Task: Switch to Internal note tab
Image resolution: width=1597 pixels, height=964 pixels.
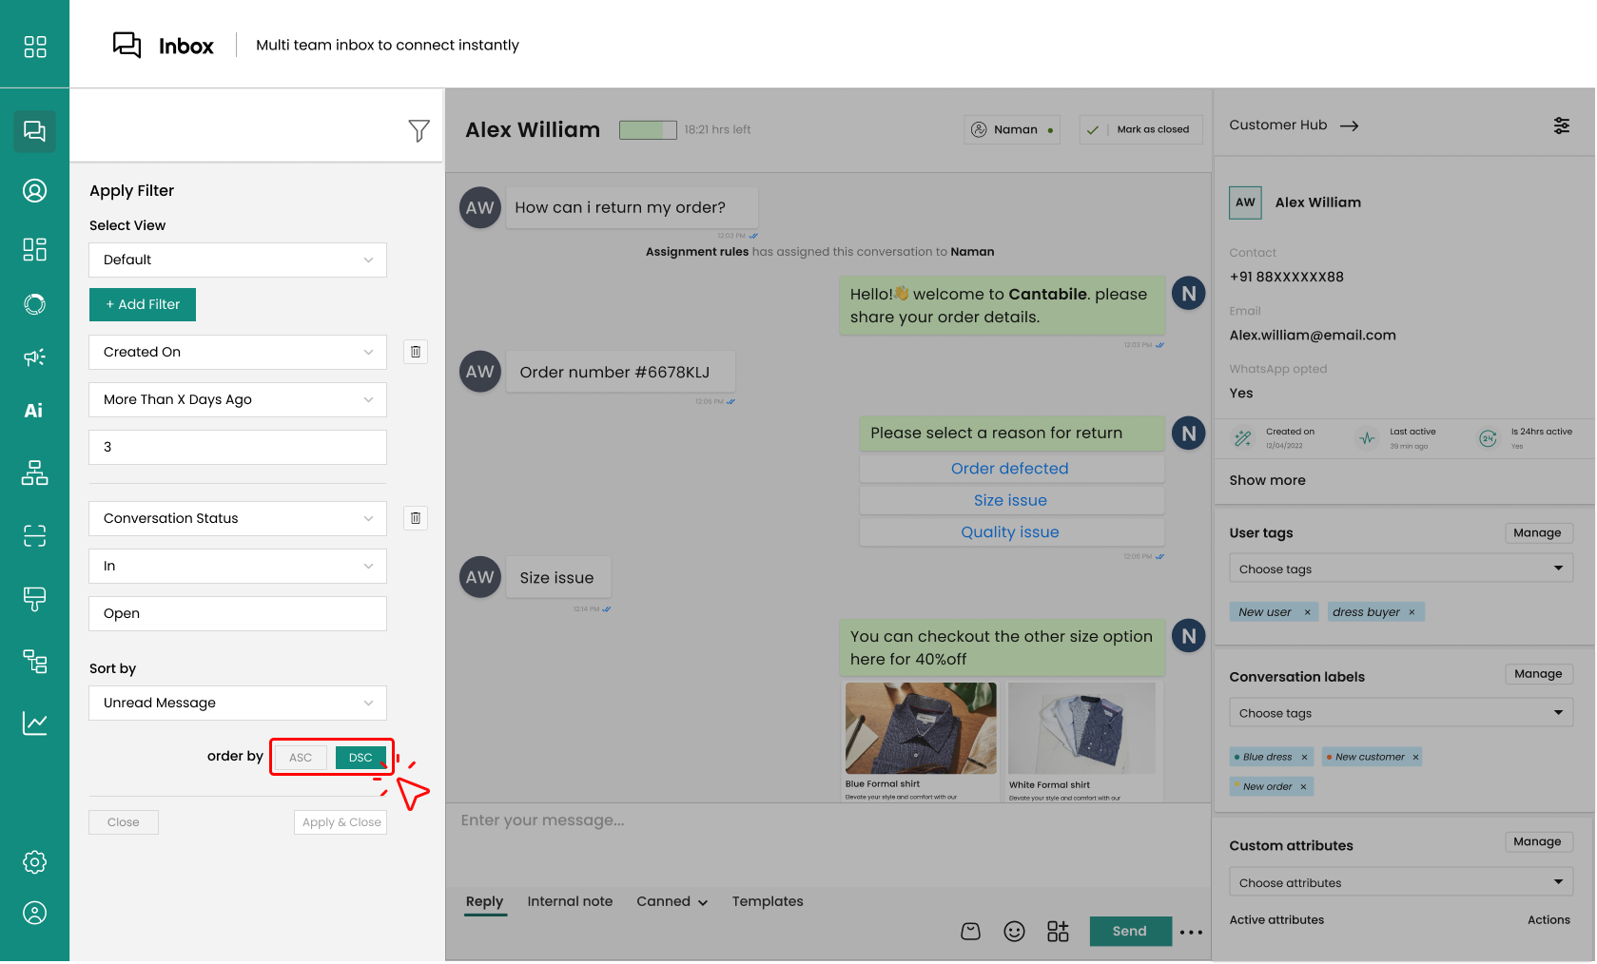Action: pyautogui.click(x=570, y=901)
